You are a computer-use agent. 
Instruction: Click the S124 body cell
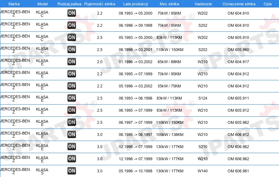tap(203, 98)
